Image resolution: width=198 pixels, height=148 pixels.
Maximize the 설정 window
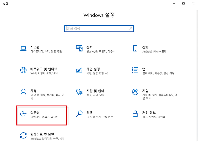[x=183, y=4]
